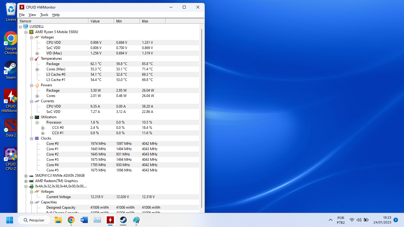Screen dimensions: 404x227
Task: Click the Min column header
Action: [x=127, y=21]
